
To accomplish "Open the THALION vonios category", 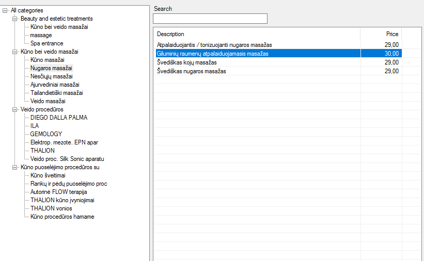I will [51, 208].
